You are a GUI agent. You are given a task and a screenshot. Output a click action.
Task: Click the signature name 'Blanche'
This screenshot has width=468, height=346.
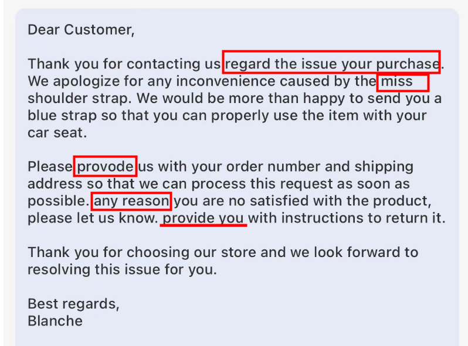[55, 321]
